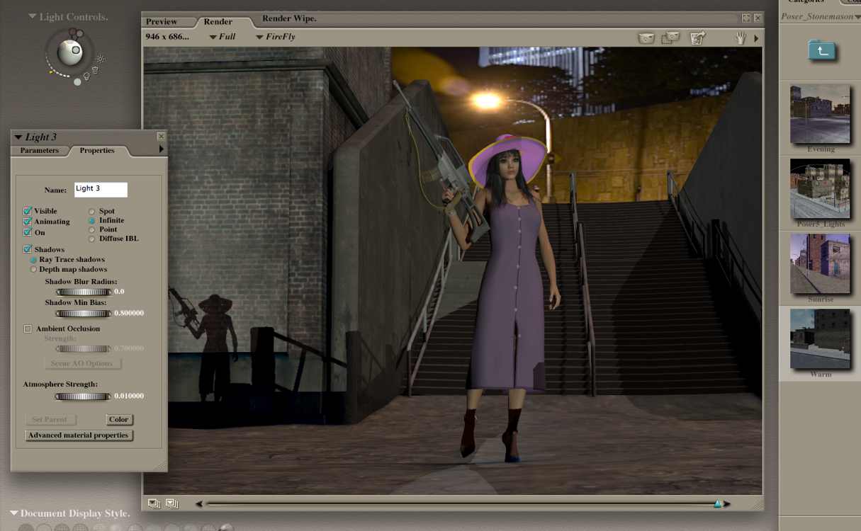Click the area render icon
This screenshot has width=861, height=531.
pyautogui.click(x=670, y=38)
